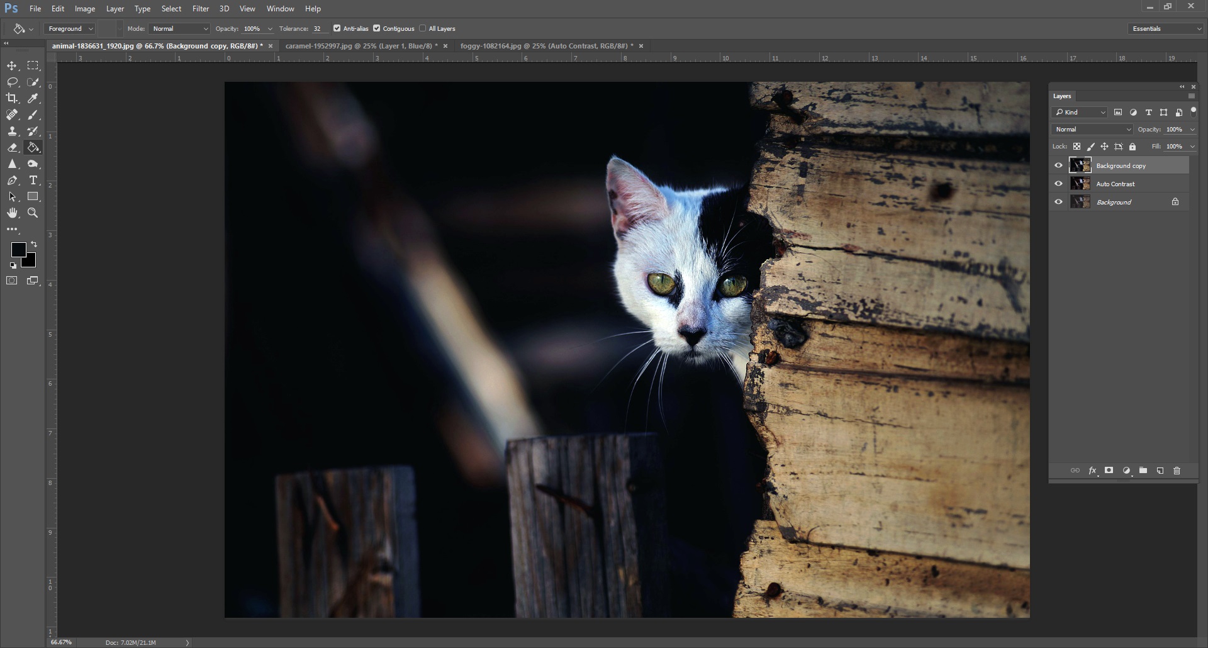Select the Horizontal Type tool
Viewport: 1208px width, 648px height.
click(33, 181)
